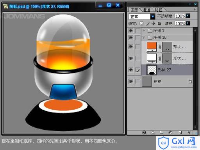The height and width of the screenshot is (150, 200).
Task: Click the chain link on the orange shape layer
Action: 160,47
